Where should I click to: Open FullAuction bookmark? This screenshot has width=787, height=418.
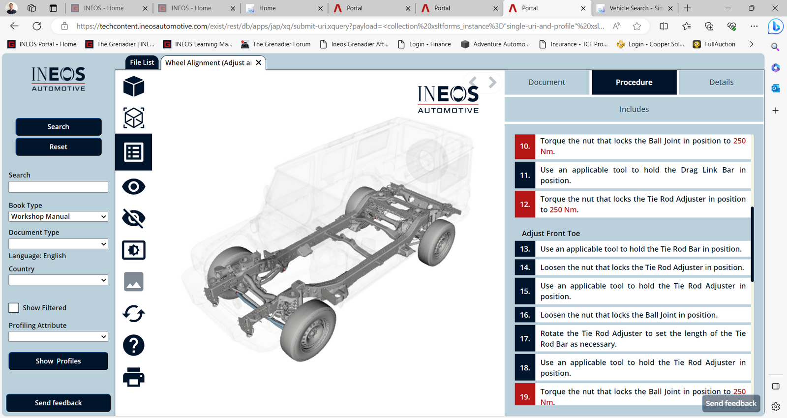pos(714,44)
